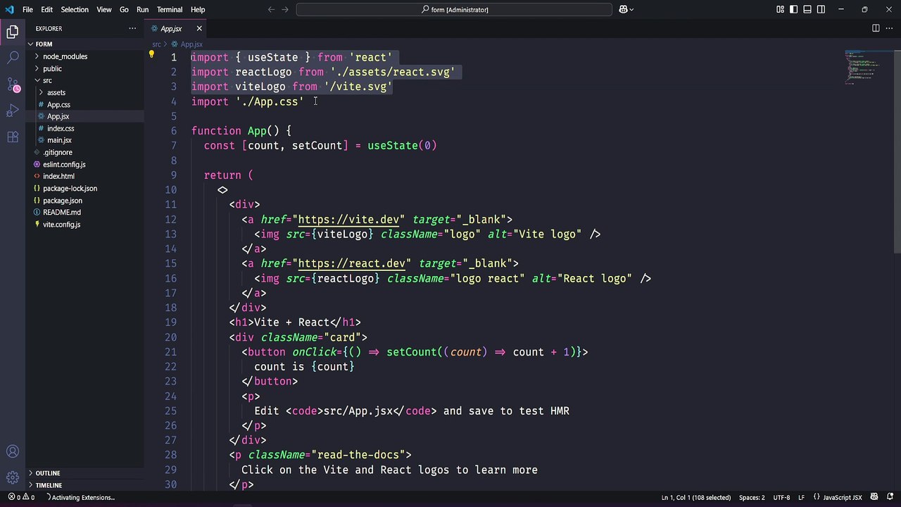Open the Extensions view
This screenshot has height=507, width=901.
pos(13,137)
